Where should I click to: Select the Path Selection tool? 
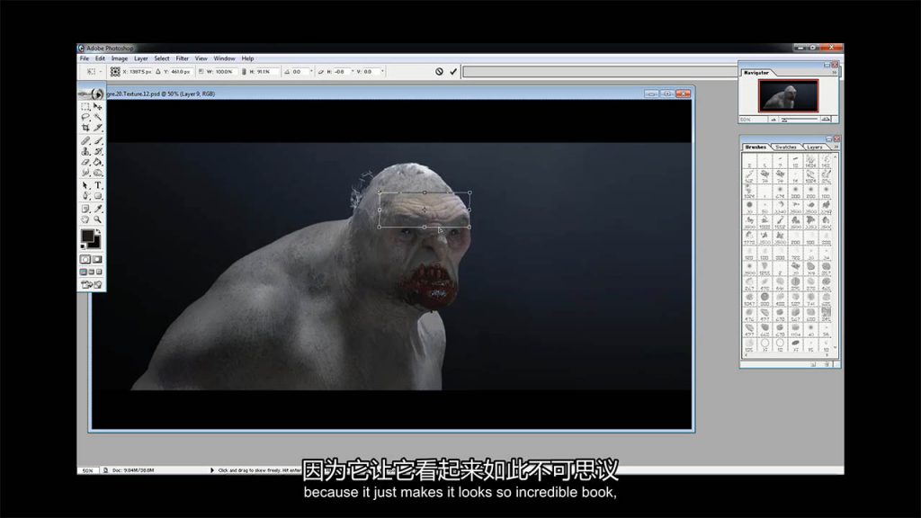[x=85, y=185]
